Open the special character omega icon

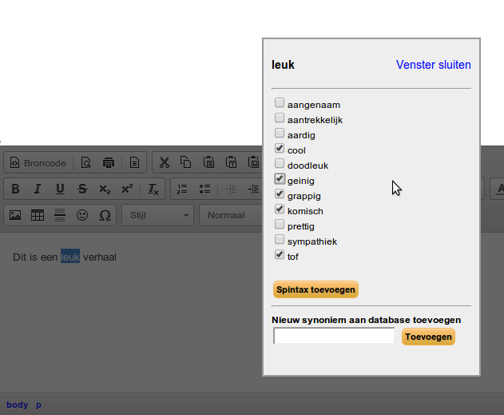point(105,215)
